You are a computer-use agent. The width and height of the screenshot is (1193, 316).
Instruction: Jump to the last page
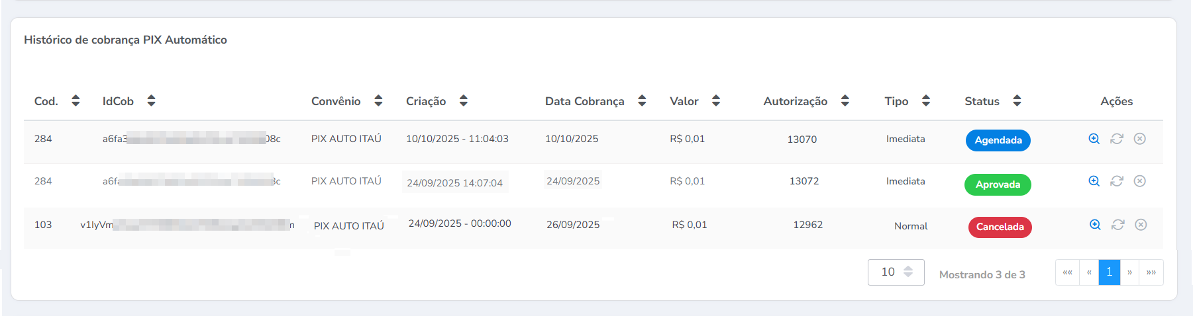pos(1151,272)
